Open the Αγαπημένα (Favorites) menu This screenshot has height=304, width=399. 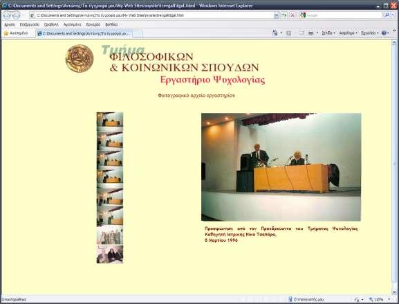(73, 24)
